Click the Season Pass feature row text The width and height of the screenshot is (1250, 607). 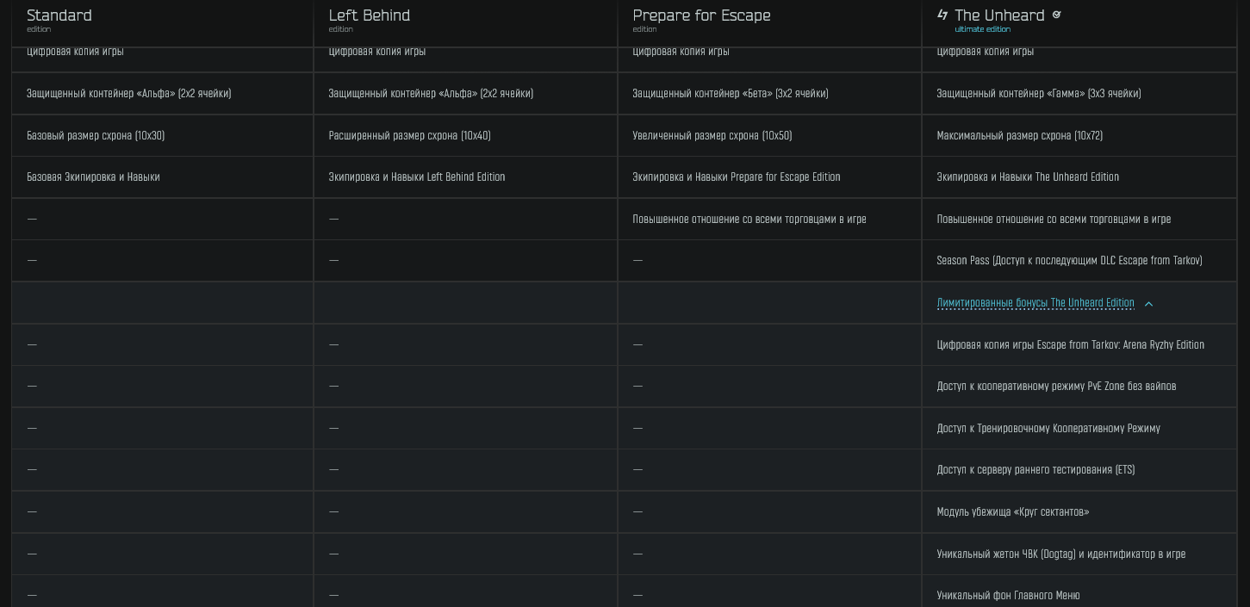tap(1069, 261)
